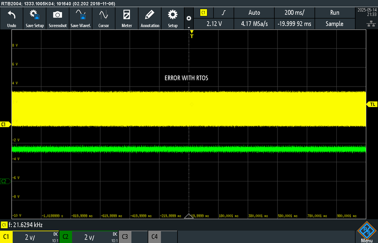Toggle channel C2 button
This screenshot has height=243, width=378.
65,237
